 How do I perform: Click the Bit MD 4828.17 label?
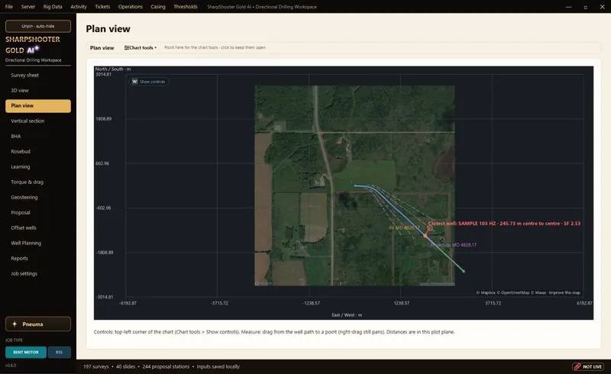pos(405,227)
